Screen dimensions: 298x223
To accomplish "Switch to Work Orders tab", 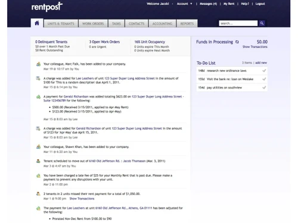I will point(93,23).
